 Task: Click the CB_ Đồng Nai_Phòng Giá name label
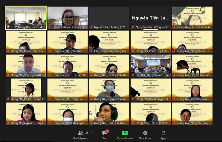(110, 51)
